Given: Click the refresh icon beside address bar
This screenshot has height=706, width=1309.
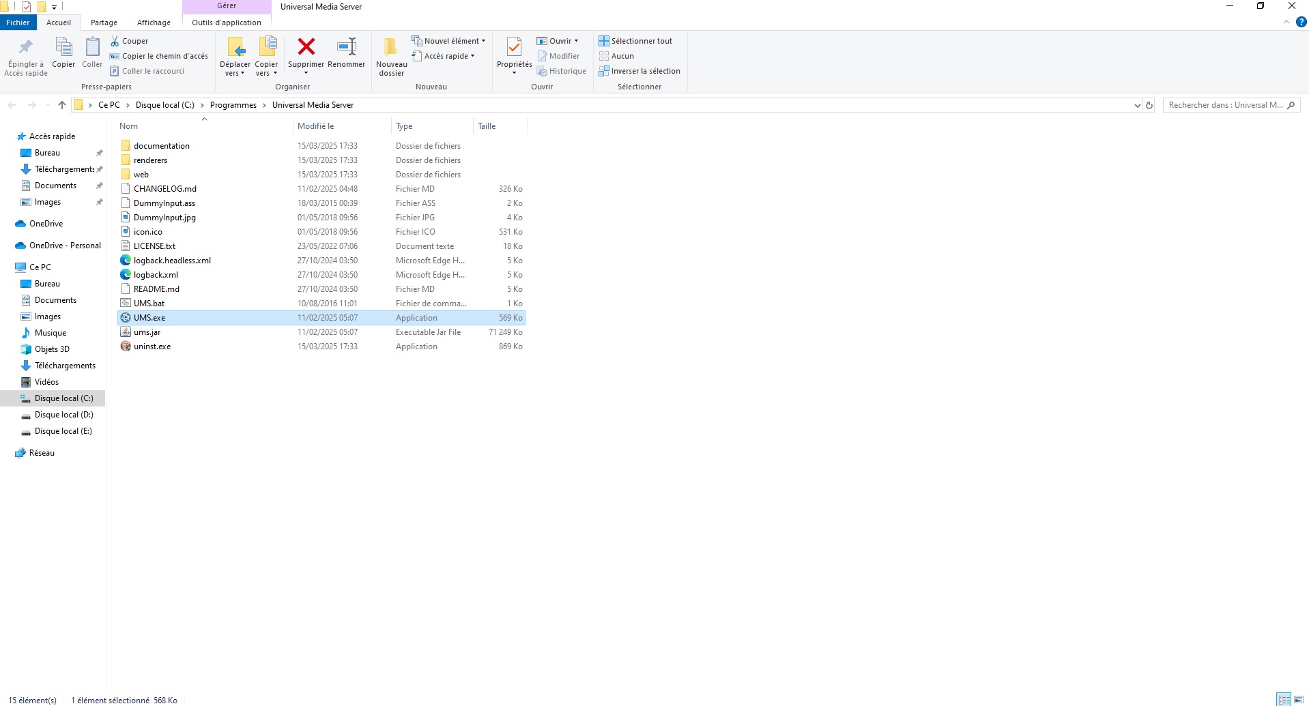Looking at the screenshot, I should pos(1149,105).
